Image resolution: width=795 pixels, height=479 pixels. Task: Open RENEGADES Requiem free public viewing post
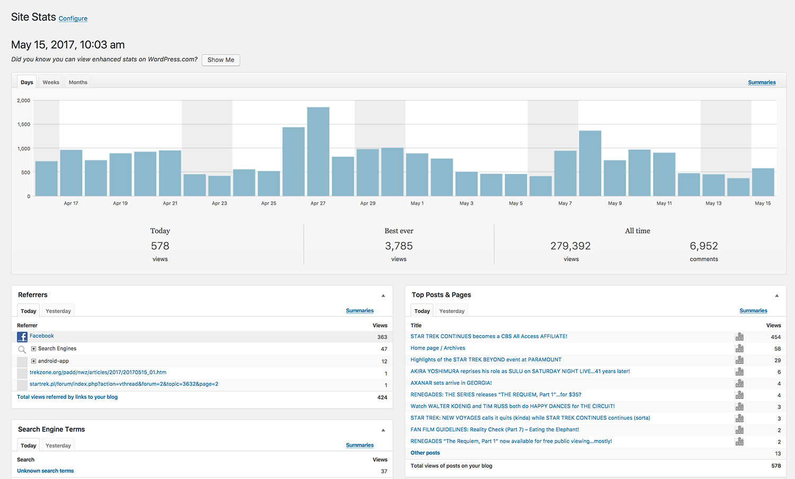(511, 441)
